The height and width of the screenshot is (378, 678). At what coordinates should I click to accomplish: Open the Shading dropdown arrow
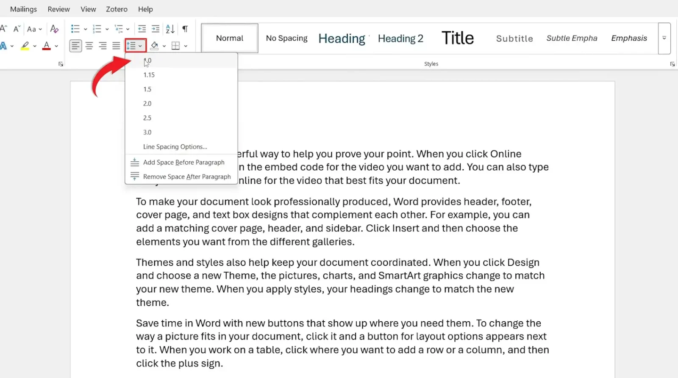pyautogui.click(x=164, y=46)
